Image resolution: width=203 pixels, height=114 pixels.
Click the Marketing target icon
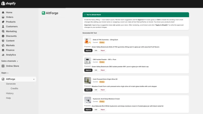pyautogui.click(x=3, y=31)
